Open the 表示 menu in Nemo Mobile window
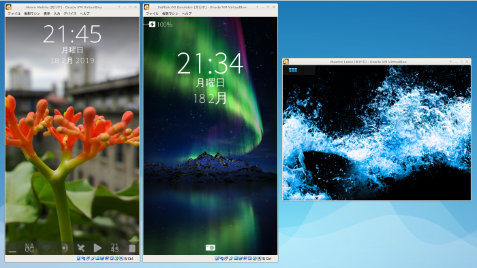 pyautogui.click(x=47, y=14)
